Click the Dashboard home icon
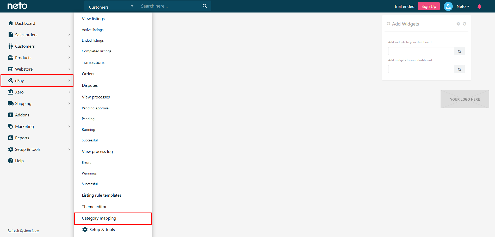This screenshot has height=237, width=495. 11,23
